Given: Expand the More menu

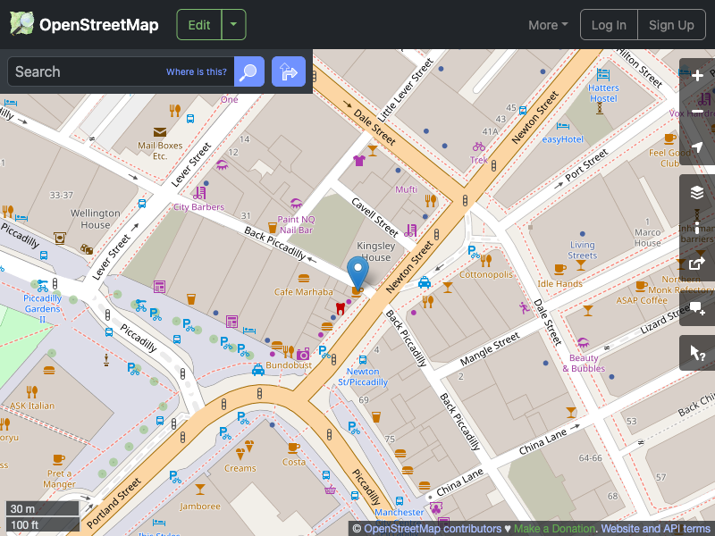Looking at the screenshot, I should click(547, 25).
